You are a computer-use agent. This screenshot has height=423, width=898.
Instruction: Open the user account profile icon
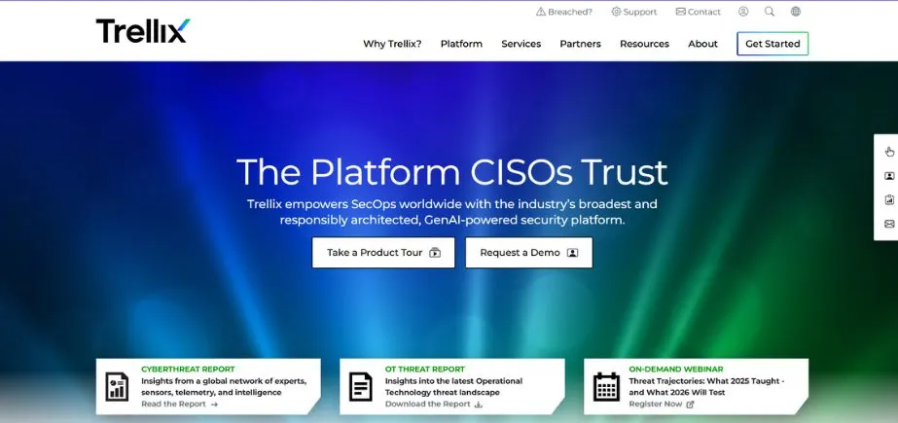[x=743, y=12]
